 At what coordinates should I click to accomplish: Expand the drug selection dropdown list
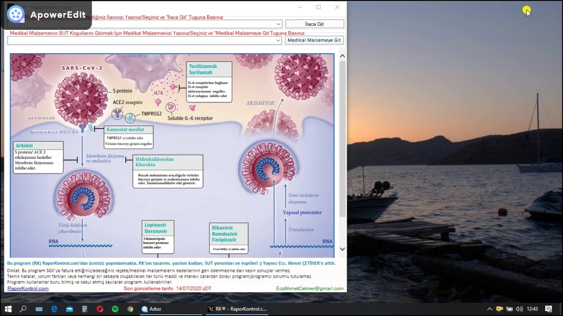278,24
